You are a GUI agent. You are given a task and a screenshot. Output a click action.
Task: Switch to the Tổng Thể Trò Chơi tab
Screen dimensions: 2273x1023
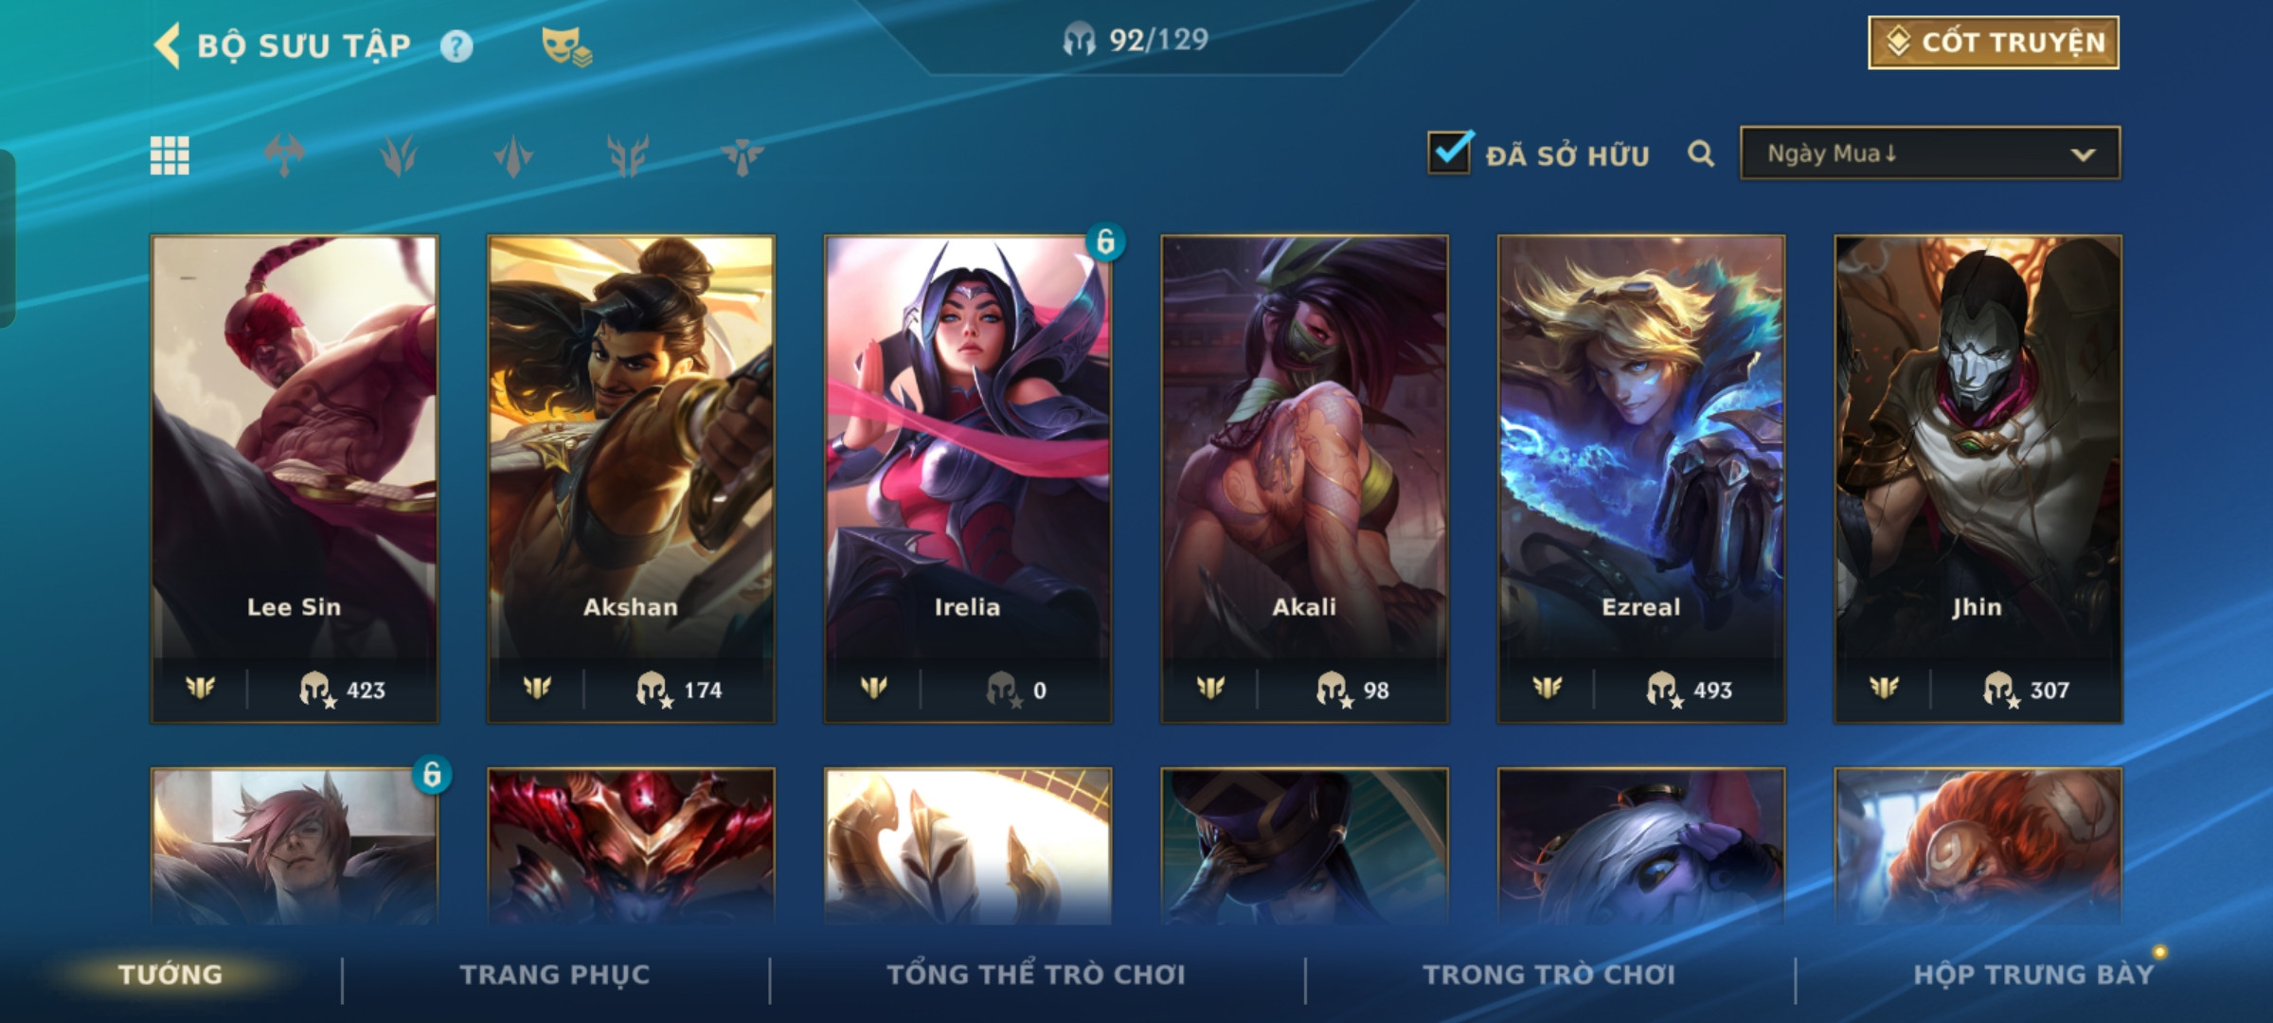pyautogui.click(x=1036, y=975)
